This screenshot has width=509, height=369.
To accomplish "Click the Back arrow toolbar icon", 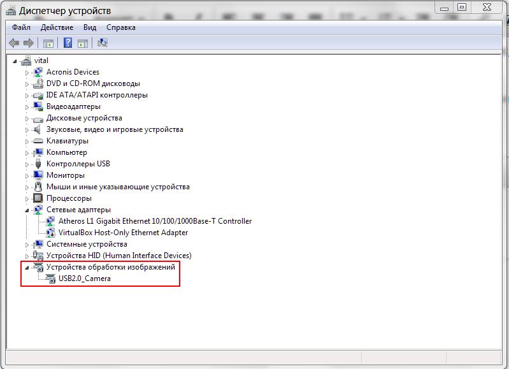I will [14, 43].
